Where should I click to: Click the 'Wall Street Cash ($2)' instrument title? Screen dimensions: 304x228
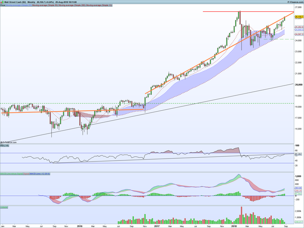[15, 2]
